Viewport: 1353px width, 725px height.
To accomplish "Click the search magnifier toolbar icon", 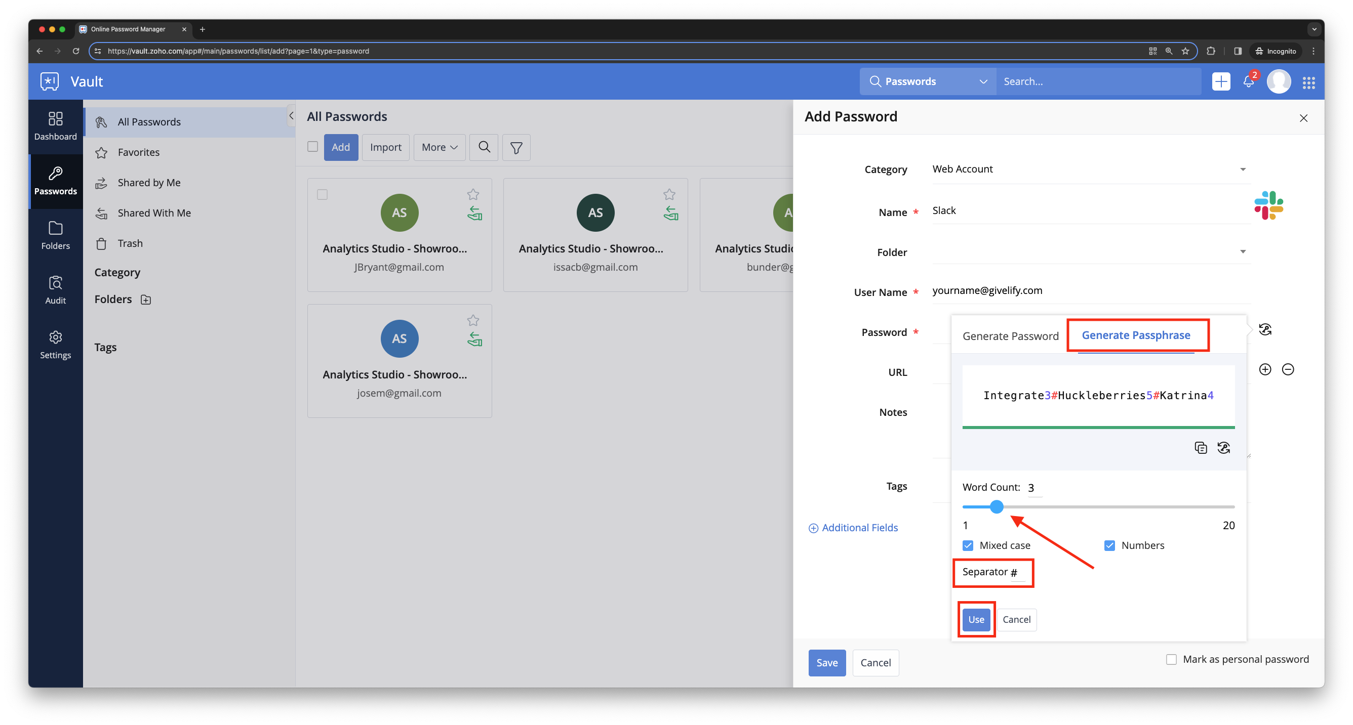I will point(484,147).
